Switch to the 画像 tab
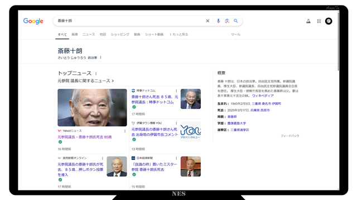The image size is (357, 200). click(75, 34)
